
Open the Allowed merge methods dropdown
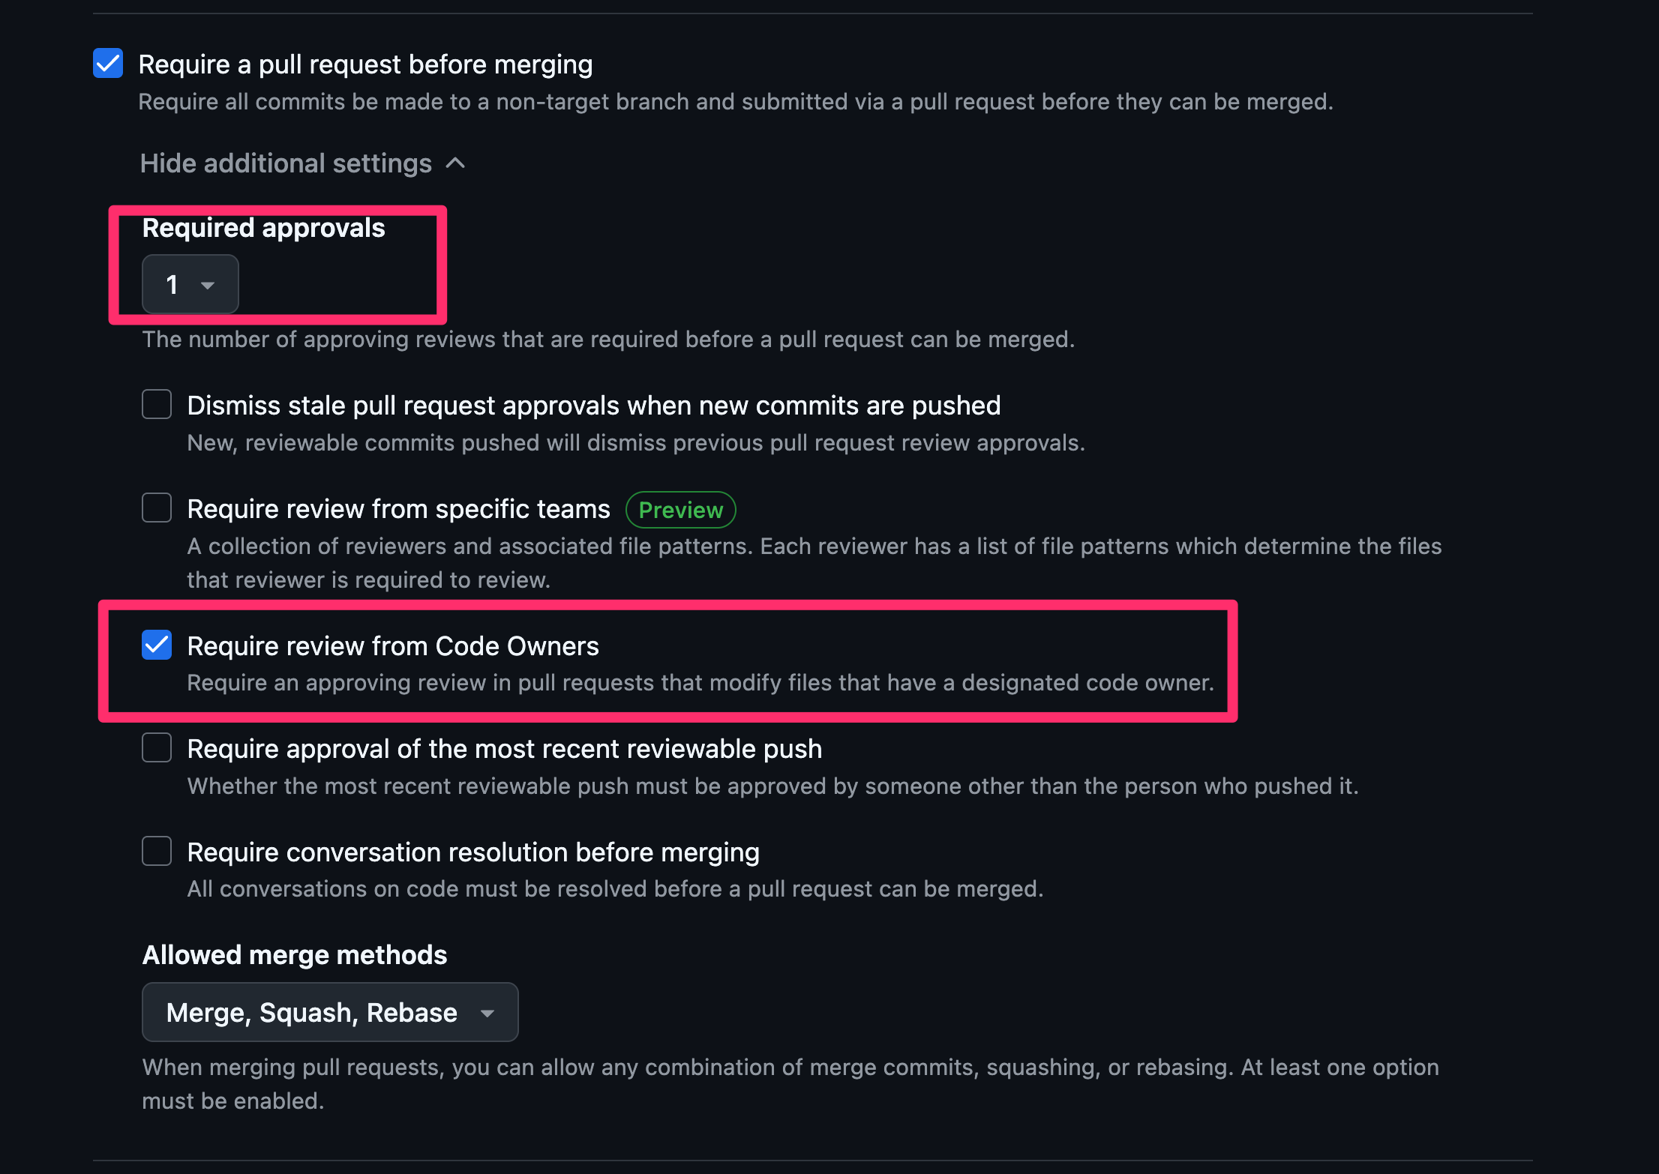[329, 1012]
